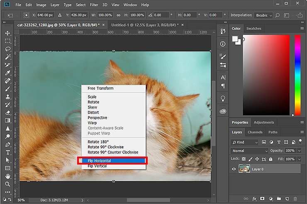Expand the status bar info arrow
The image size is (307, 204).
(x=82, y=200)
